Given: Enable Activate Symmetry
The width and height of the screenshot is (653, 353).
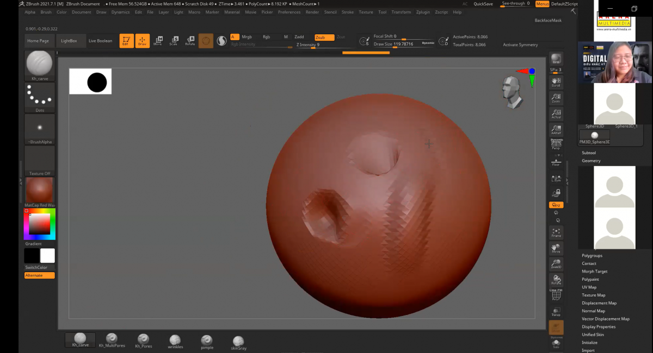Looking at the screenshot, I should click(520, 45).
